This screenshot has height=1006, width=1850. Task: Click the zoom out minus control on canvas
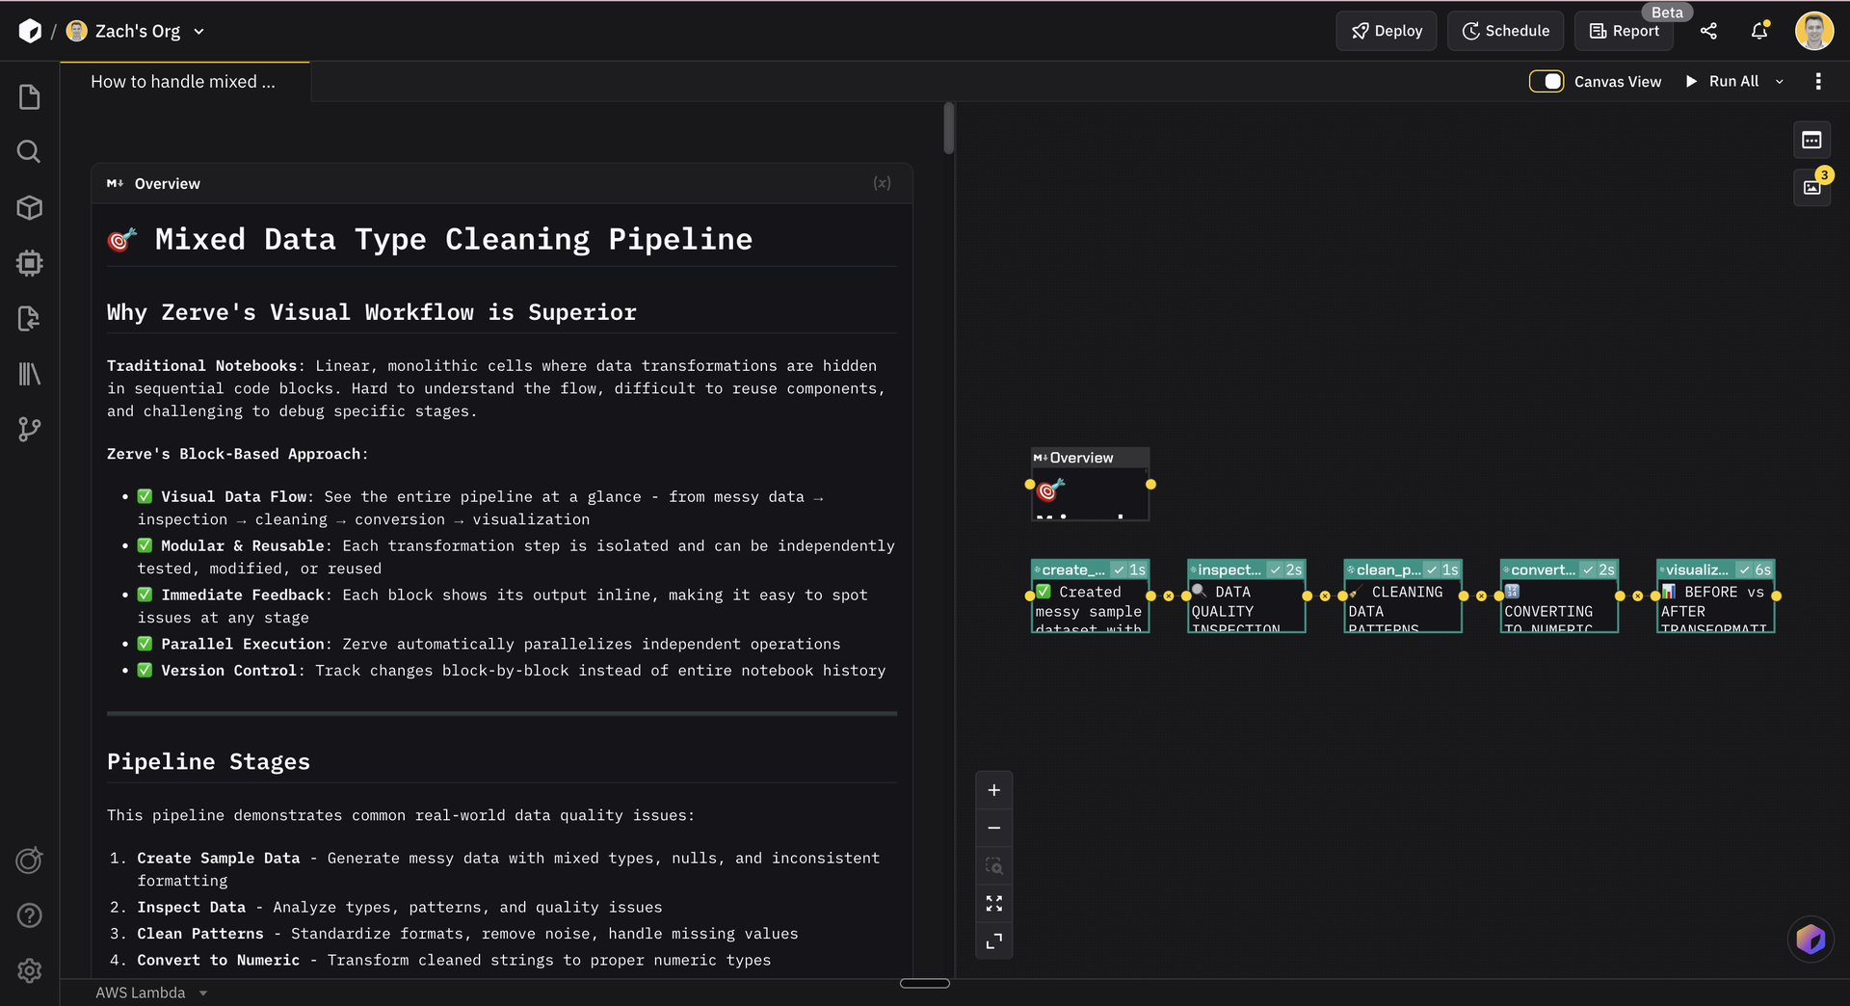993,827
